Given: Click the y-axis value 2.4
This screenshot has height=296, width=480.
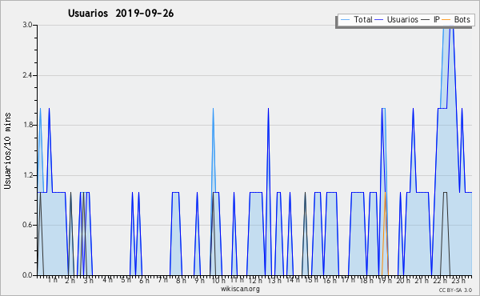Looking at the screenshot, I should (27, 75).
